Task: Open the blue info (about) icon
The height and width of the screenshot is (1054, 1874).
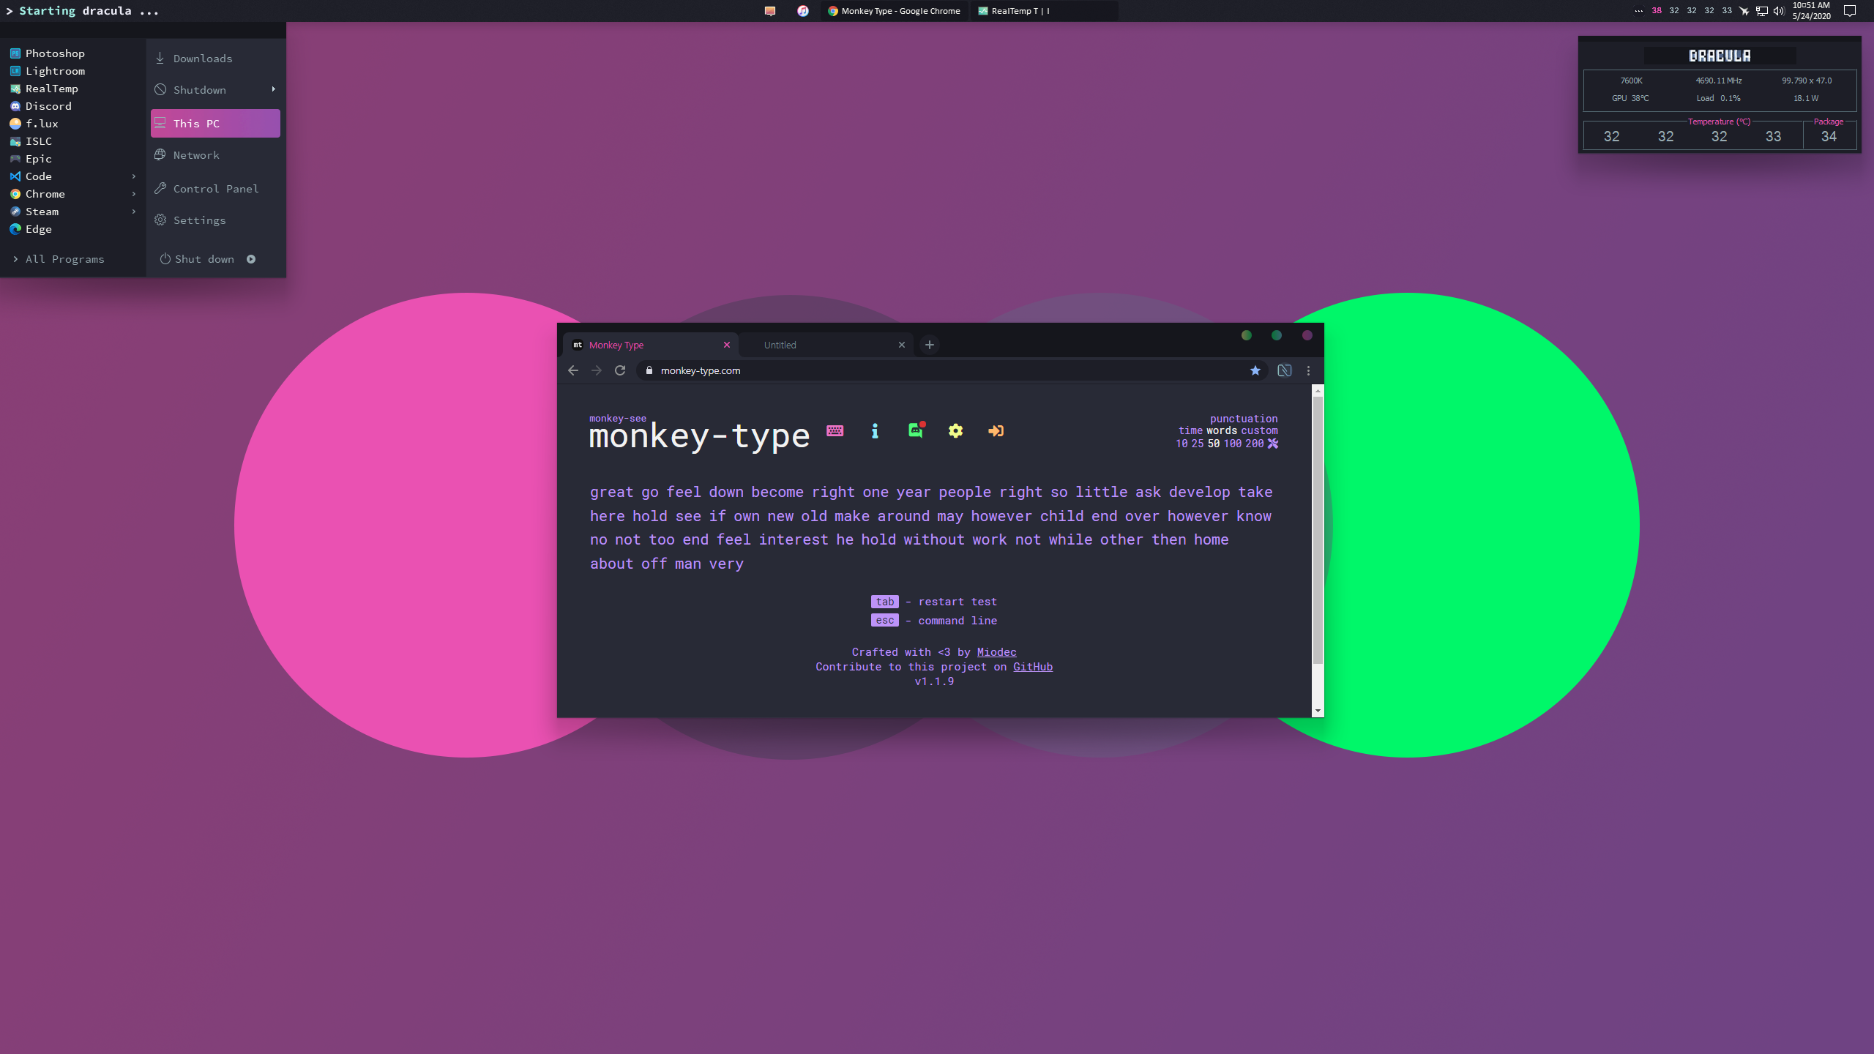Action: click(x=875, y=430)
